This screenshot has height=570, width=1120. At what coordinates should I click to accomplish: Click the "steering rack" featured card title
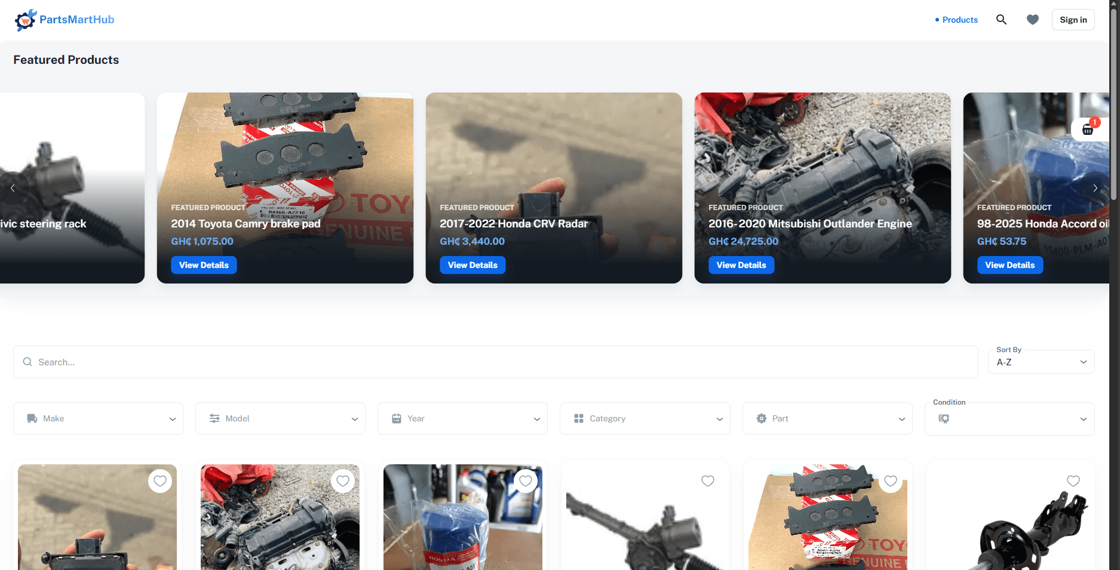tap(43, 224)
